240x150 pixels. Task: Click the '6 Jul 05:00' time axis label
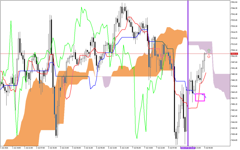(101, 148)
